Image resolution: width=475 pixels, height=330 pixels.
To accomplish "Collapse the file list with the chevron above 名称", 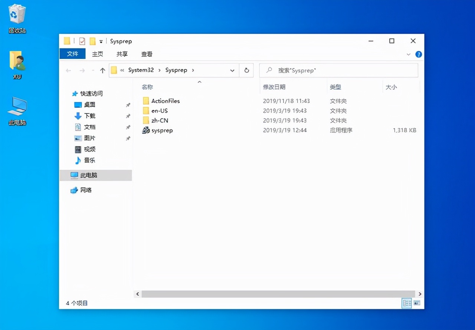I will (x=200, y=82).
